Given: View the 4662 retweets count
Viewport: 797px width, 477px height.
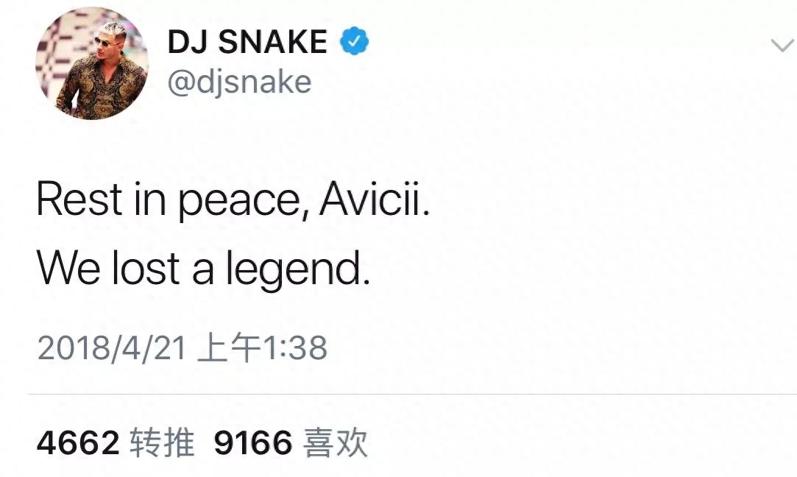Looking at the screenshot, I should point(78,442).
